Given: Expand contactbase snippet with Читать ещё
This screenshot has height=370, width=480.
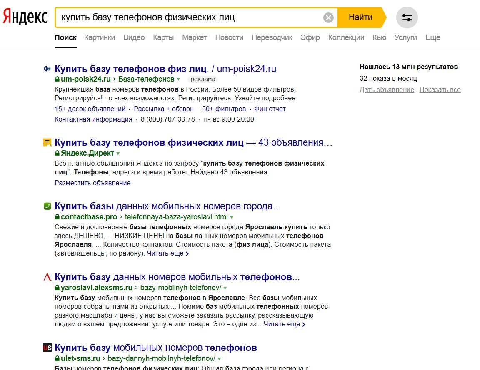Looking at the screenshot, I should click(168, 253).
